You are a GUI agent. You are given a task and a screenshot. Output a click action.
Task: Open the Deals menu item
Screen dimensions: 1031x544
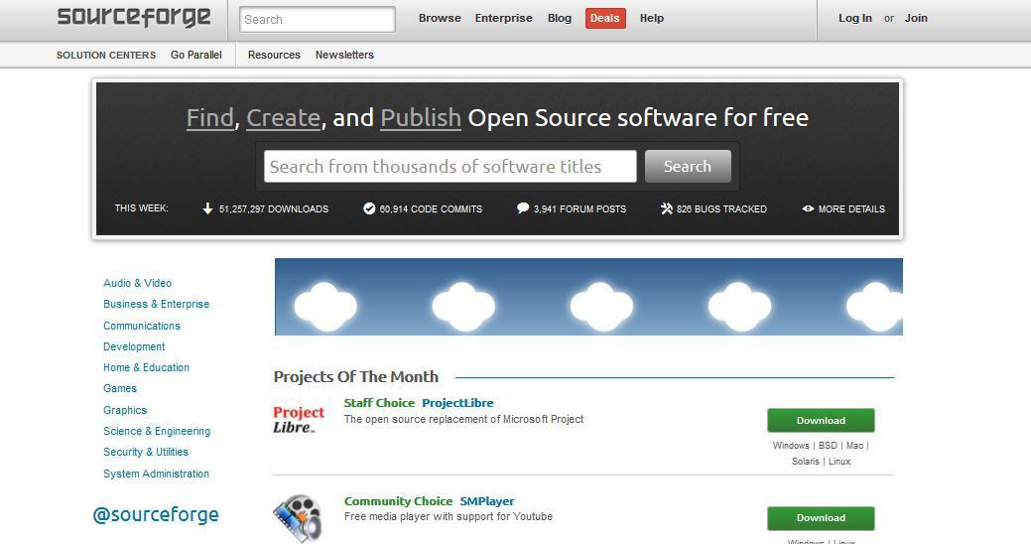pos(605,19)
